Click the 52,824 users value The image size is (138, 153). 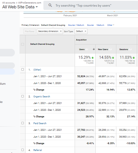tap(81, 76)
